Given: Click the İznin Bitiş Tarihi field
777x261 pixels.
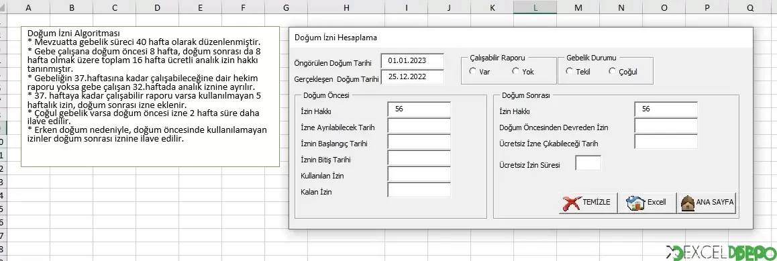Looking at the screenshot, I should click(419, 158).
